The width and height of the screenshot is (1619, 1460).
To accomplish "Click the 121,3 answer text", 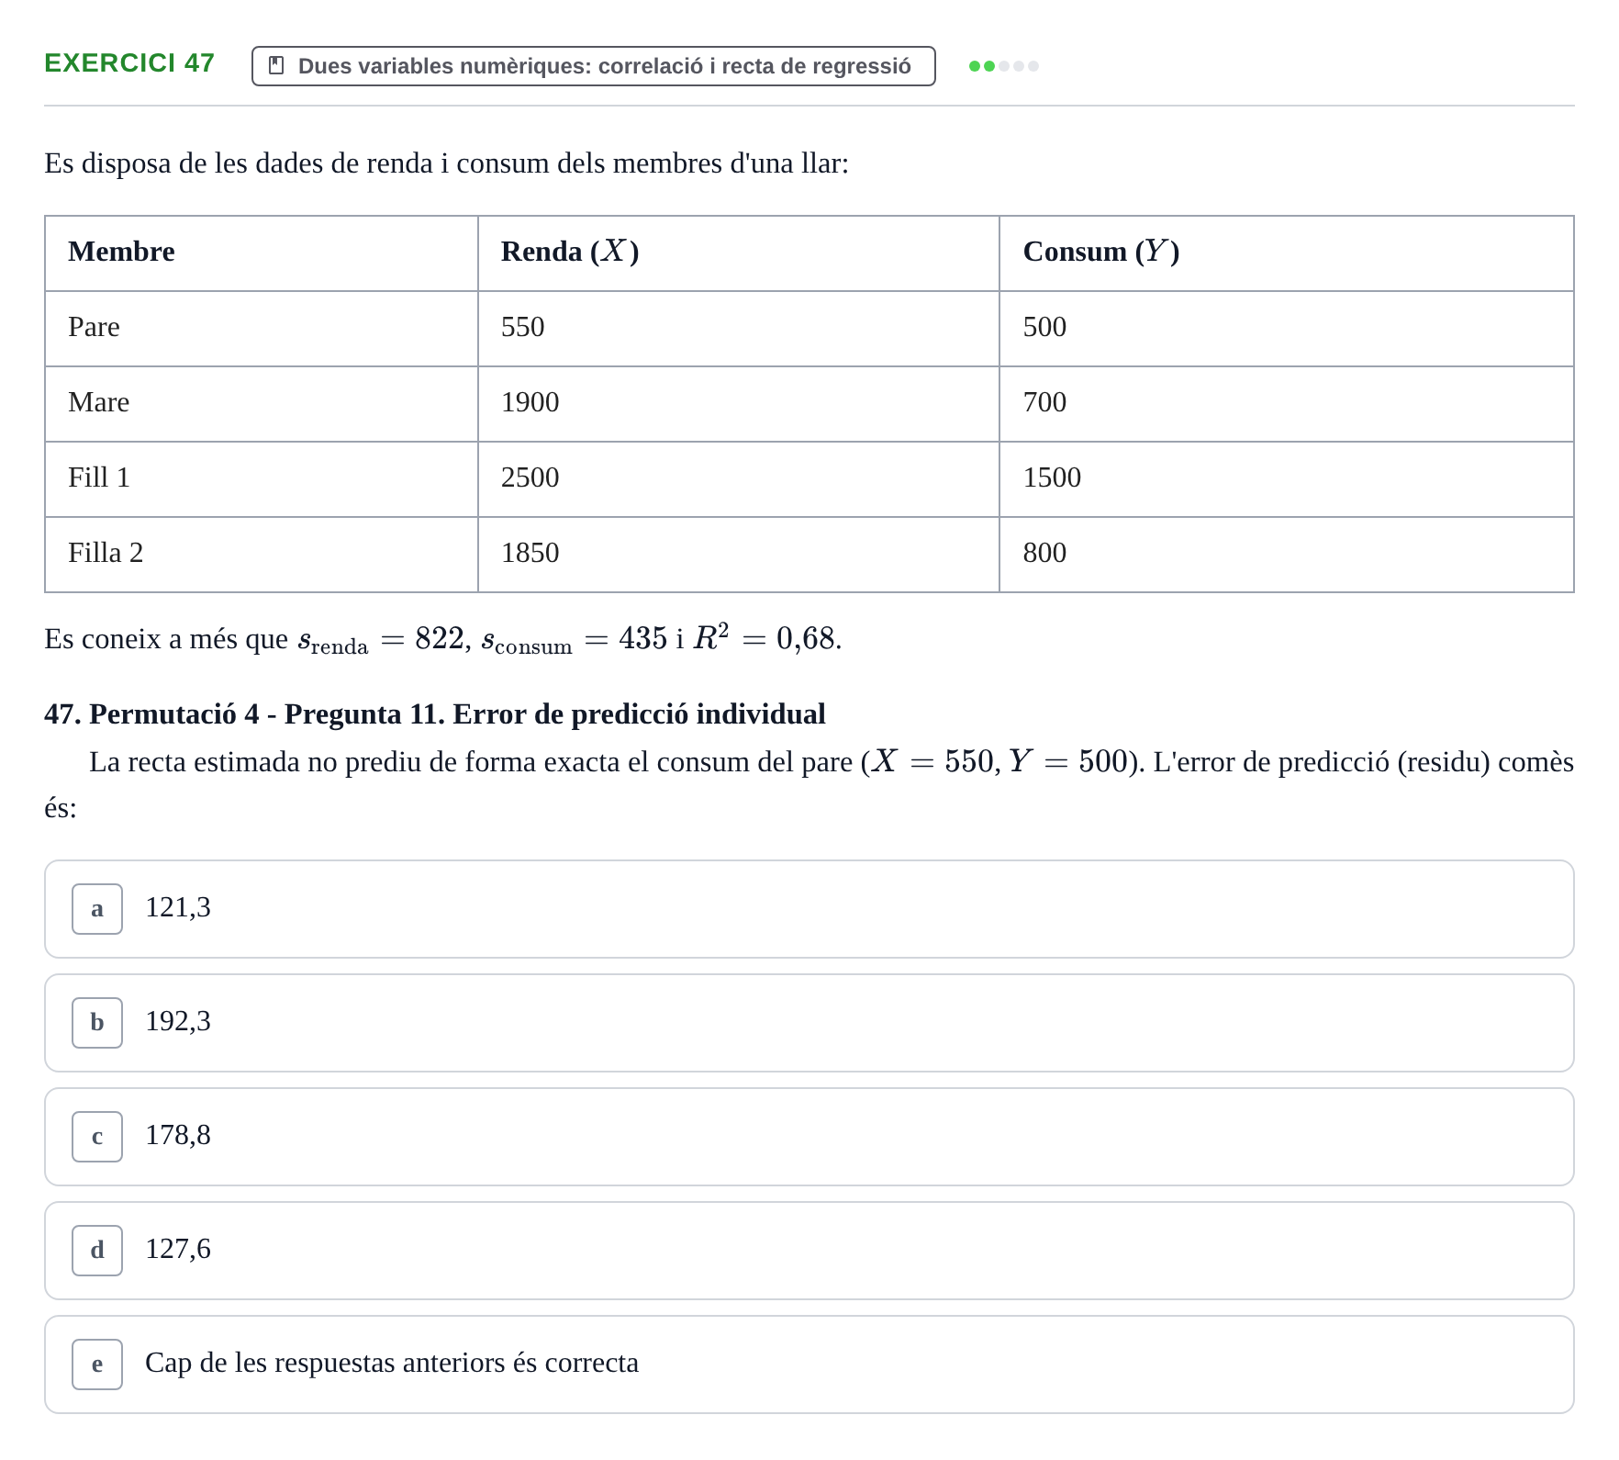I will [178, 908].
